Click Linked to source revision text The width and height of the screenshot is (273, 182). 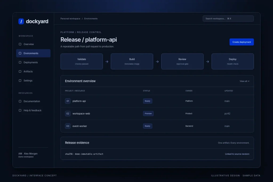pyautogui.click(x=237, y=154)
